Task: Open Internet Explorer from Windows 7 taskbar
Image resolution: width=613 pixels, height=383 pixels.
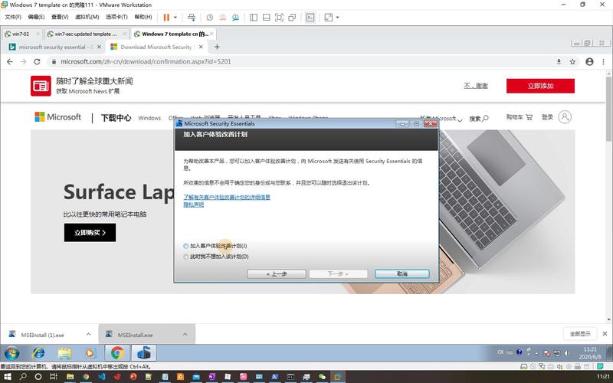Action: coord(38,353)
